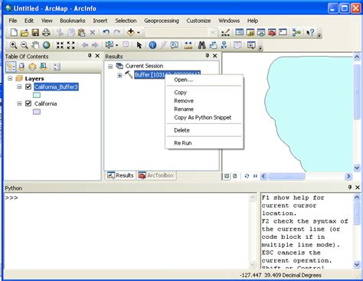Switch to Layout View button
The height and width of the screenshot is (281, 363).
tap(234, 176)
